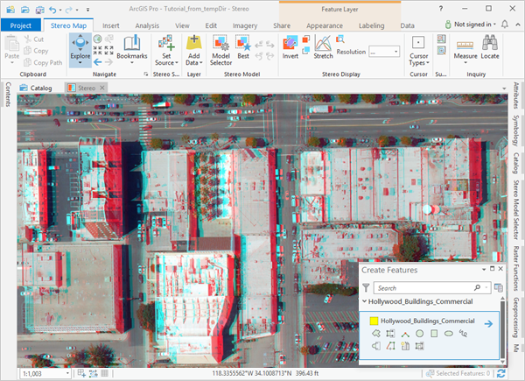
Task: Go to previous extent blue arrow
Action: click(97, 62)
